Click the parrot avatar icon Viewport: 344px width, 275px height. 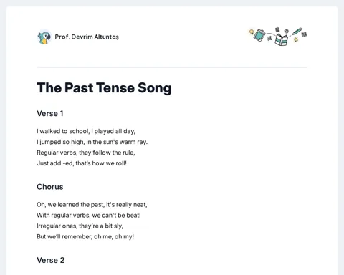(x=44, y=37)
